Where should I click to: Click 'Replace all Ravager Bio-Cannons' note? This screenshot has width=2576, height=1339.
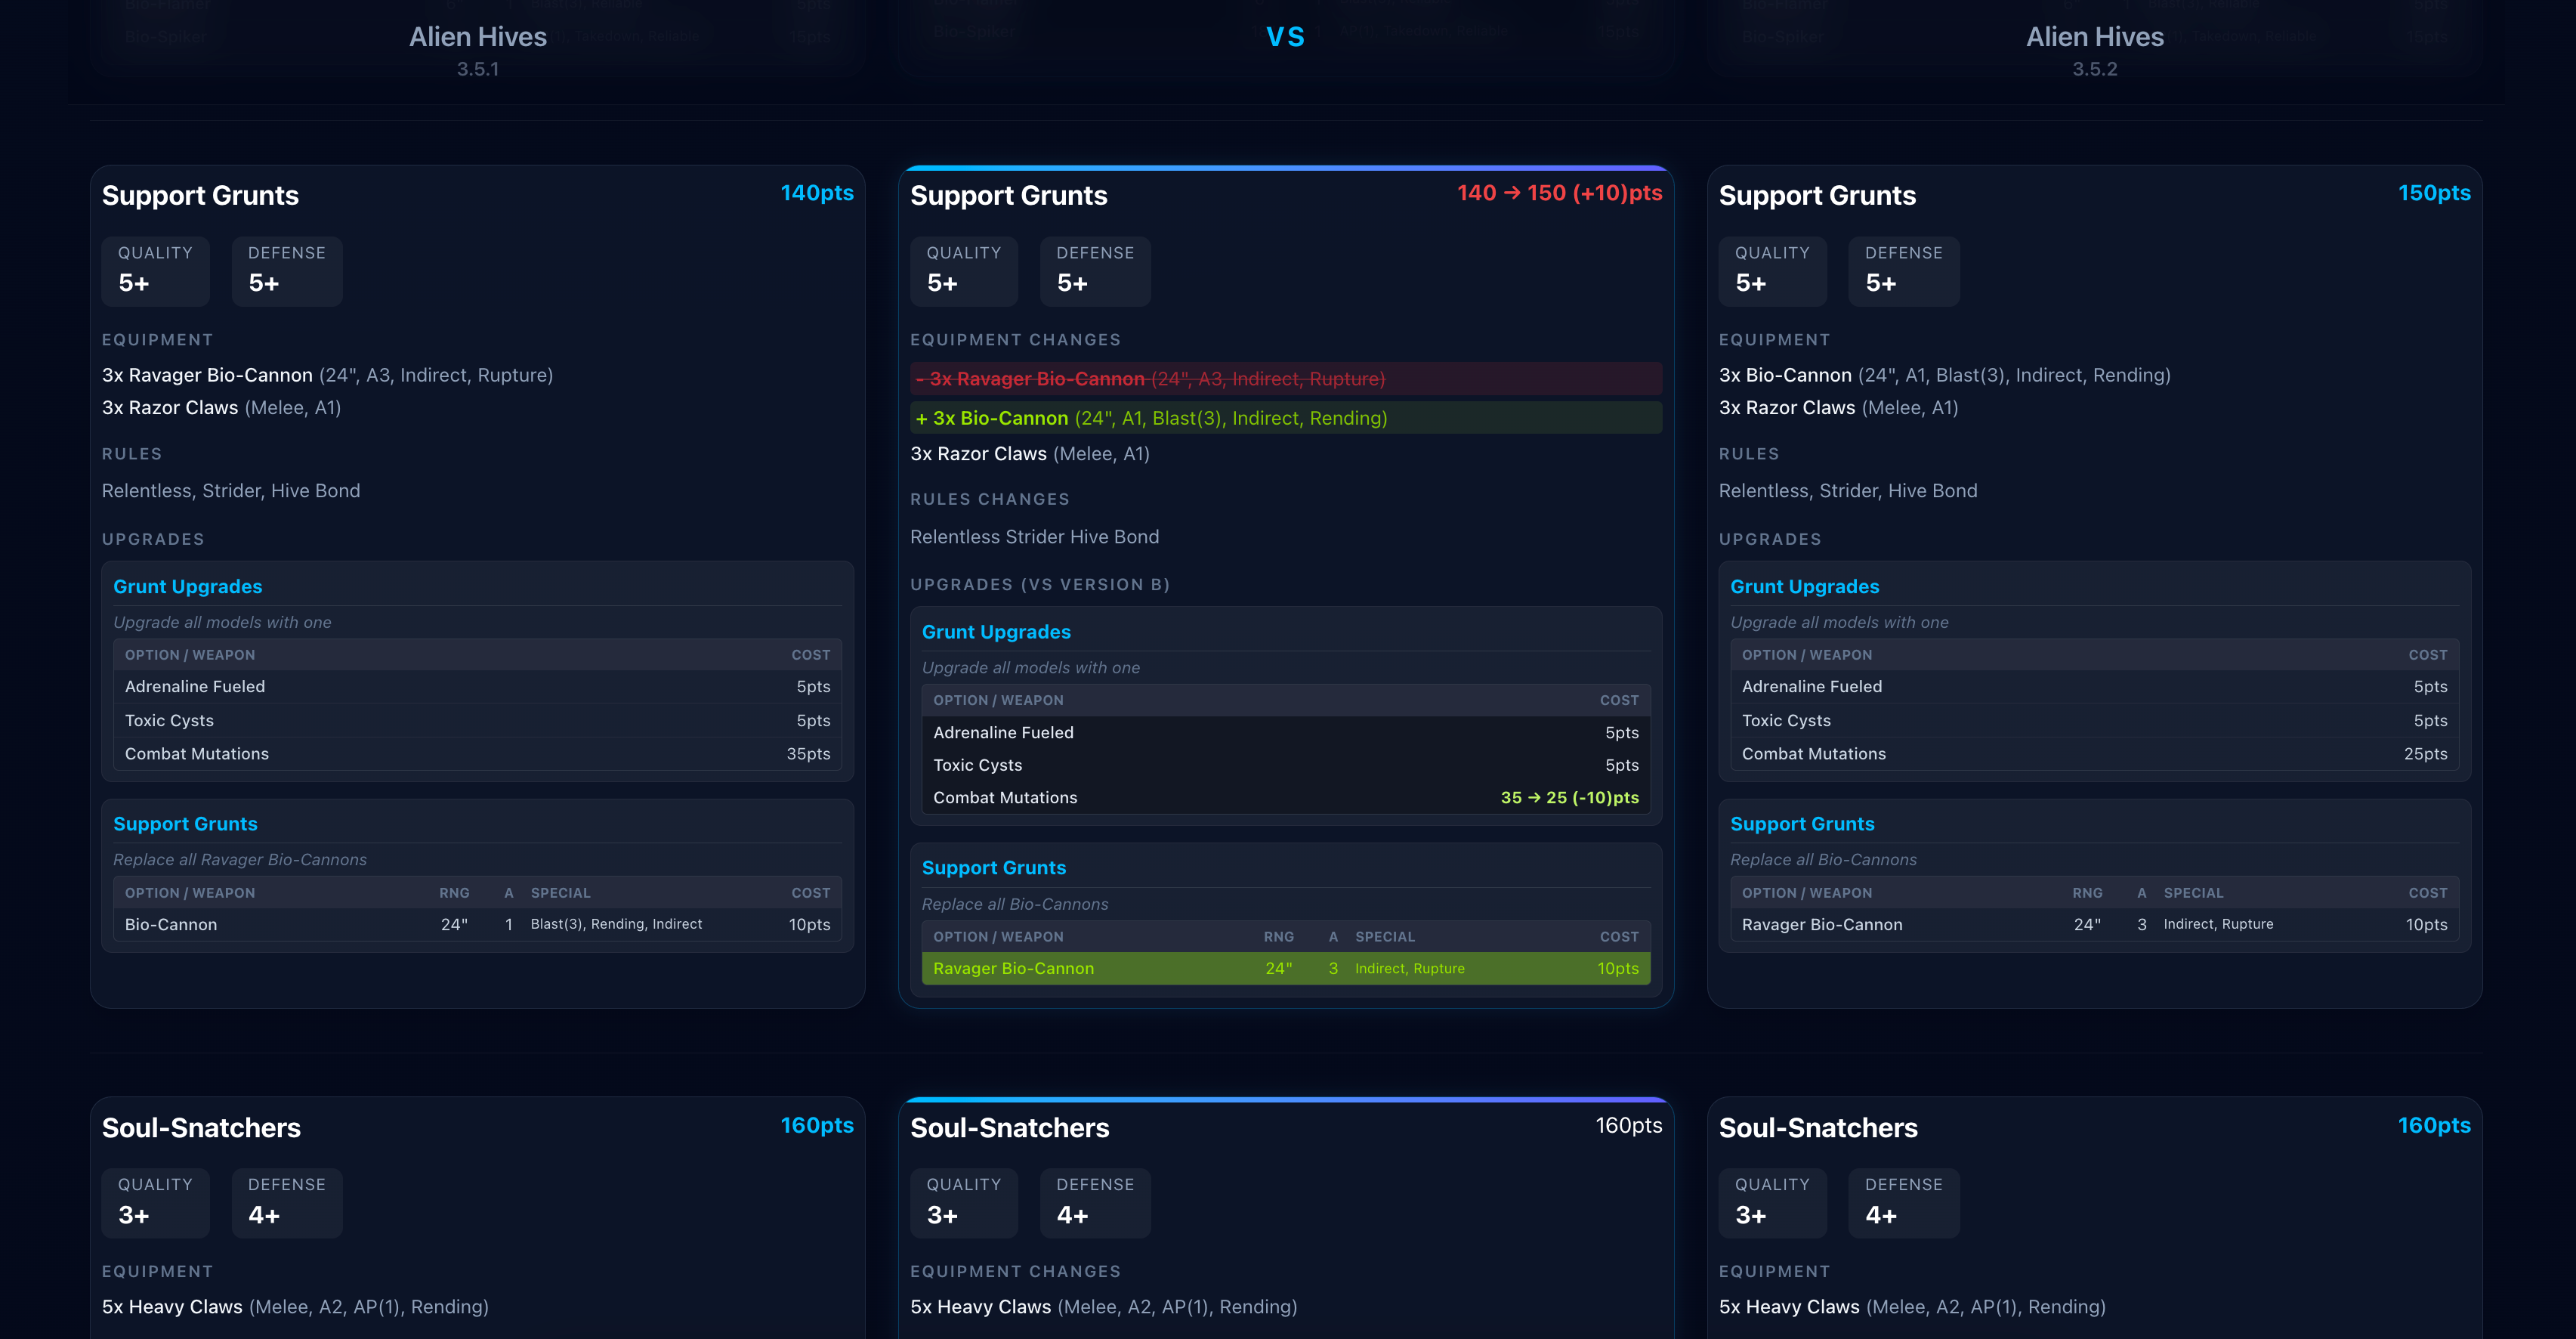point(240,860)
